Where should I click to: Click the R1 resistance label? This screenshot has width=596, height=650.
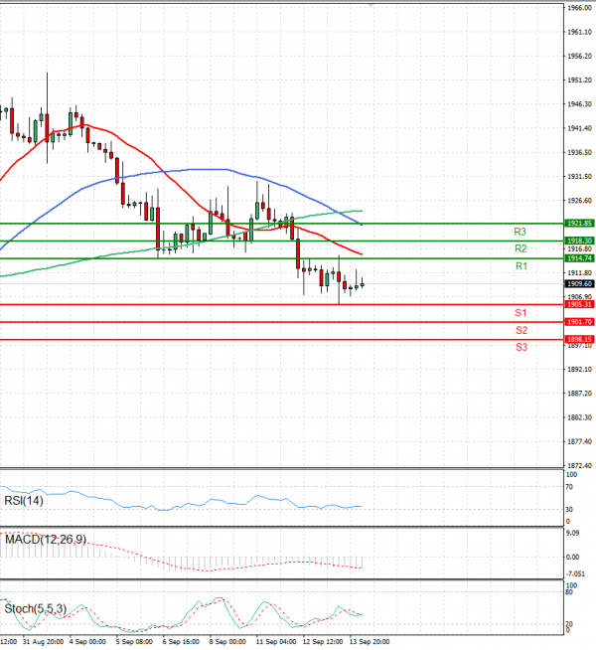521,267
